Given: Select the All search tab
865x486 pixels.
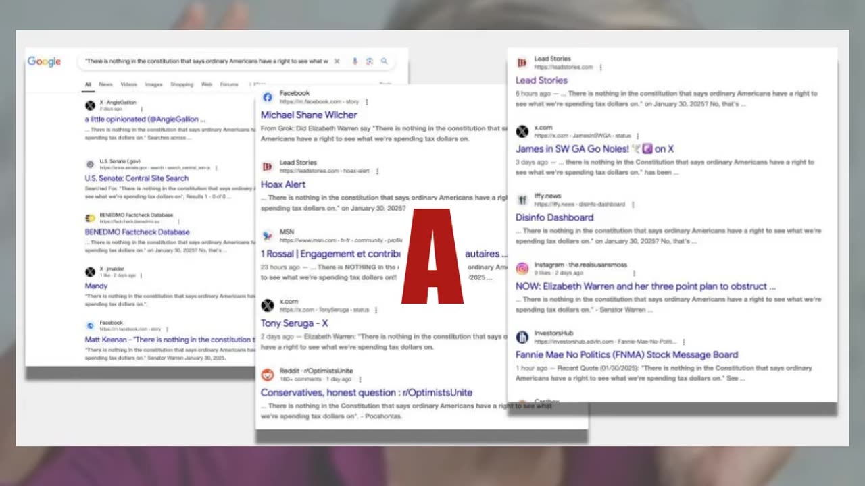Looking at the screenshot, I should (x=88, y=85).
